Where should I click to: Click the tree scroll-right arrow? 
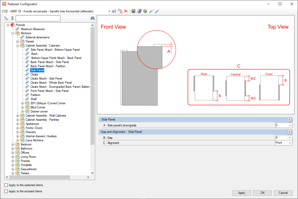[x=88, y=177]
